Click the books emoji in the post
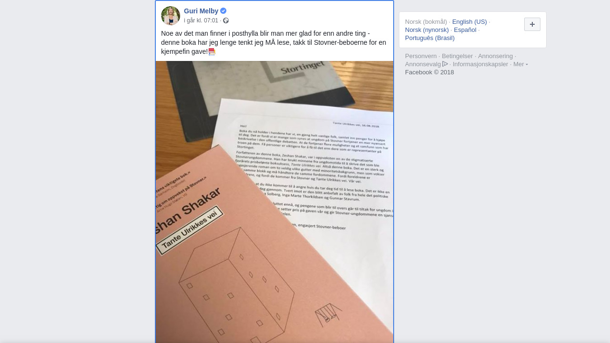This screenshot has width=610, height=343. [x=212, y=52]
